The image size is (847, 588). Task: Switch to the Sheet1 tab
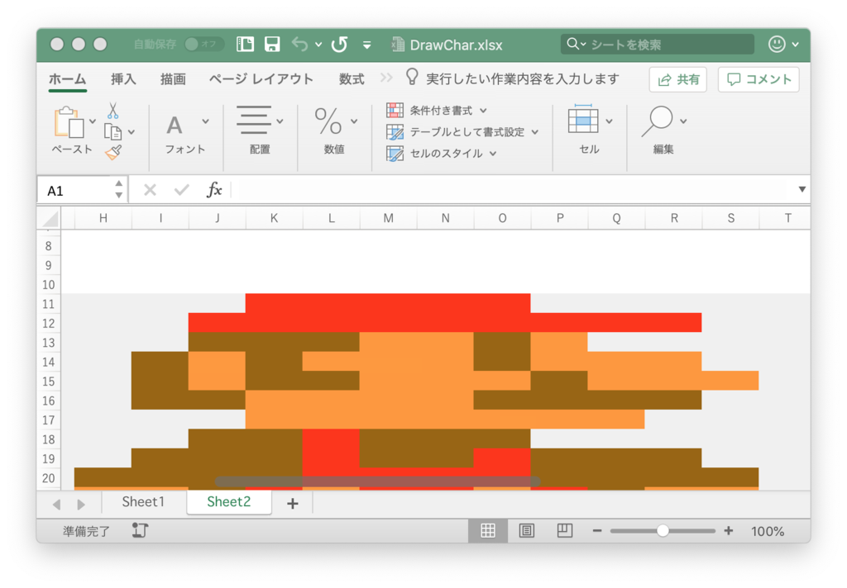[x=143, y=502]
